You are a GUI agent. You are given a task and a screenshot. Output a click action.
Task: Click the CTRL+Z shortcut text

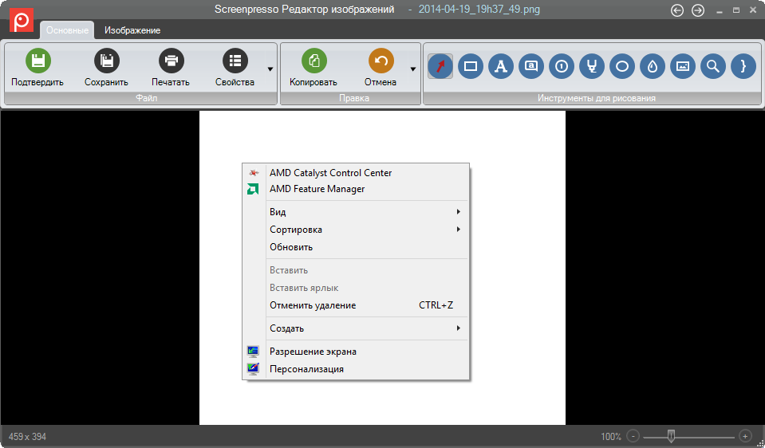436,305
